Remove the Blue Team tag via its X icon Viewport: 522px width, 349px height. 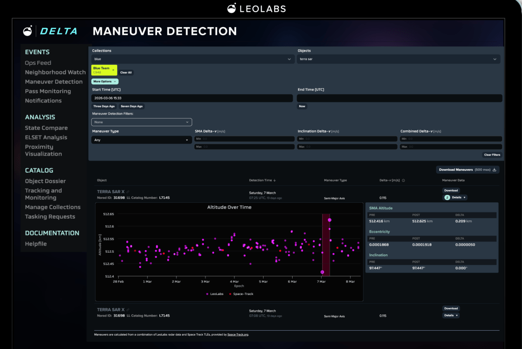(113, 70)
